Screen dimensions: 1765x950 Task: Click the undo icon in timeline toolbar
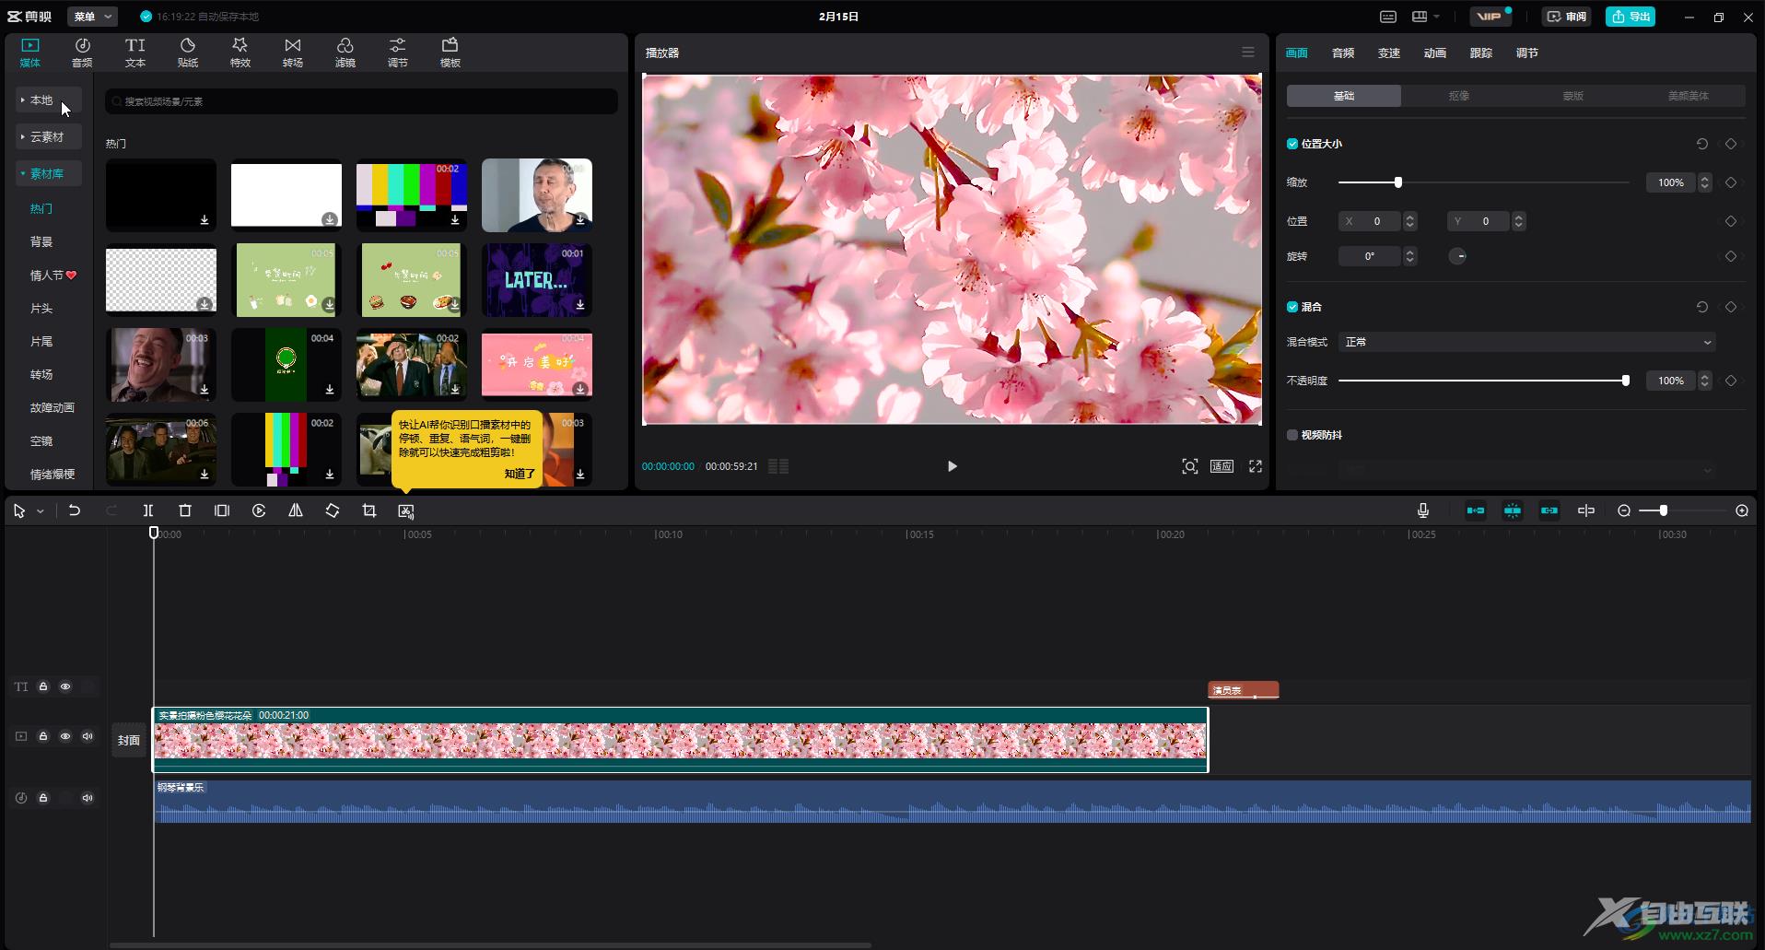pos(75,510)
